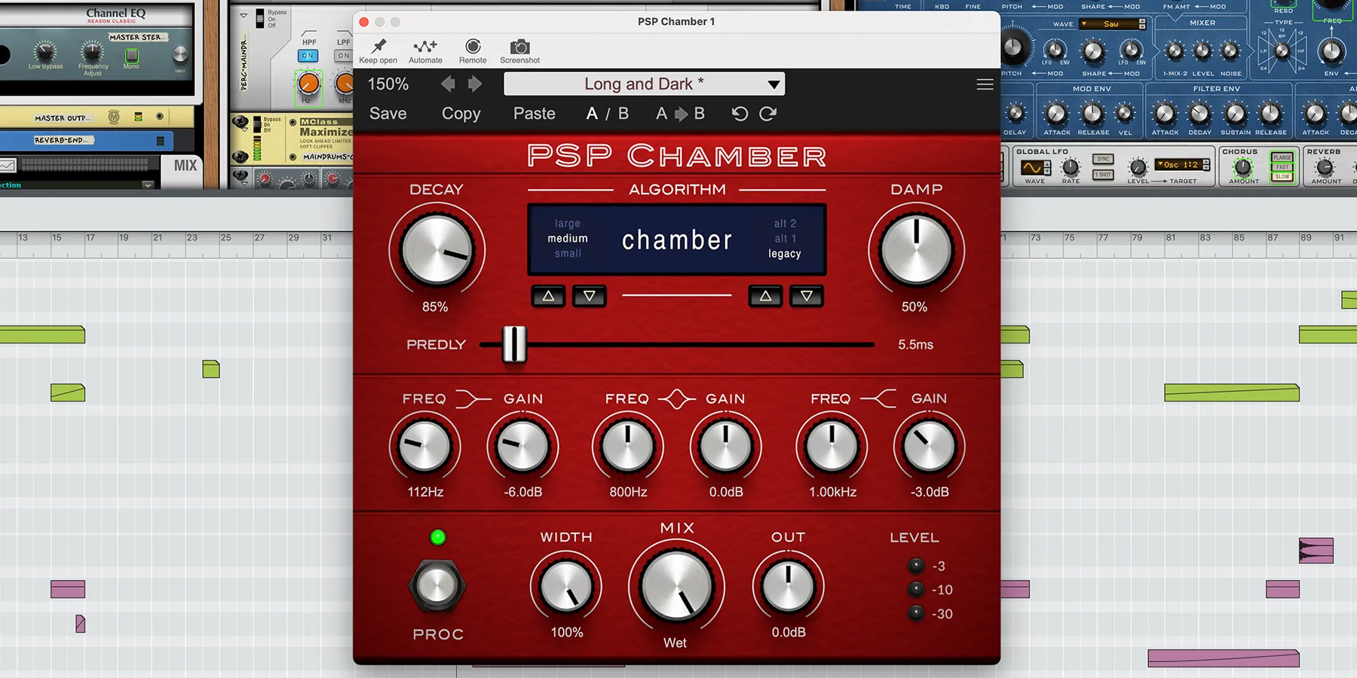
Task: Select the next preset arrow
Action: 473,84
